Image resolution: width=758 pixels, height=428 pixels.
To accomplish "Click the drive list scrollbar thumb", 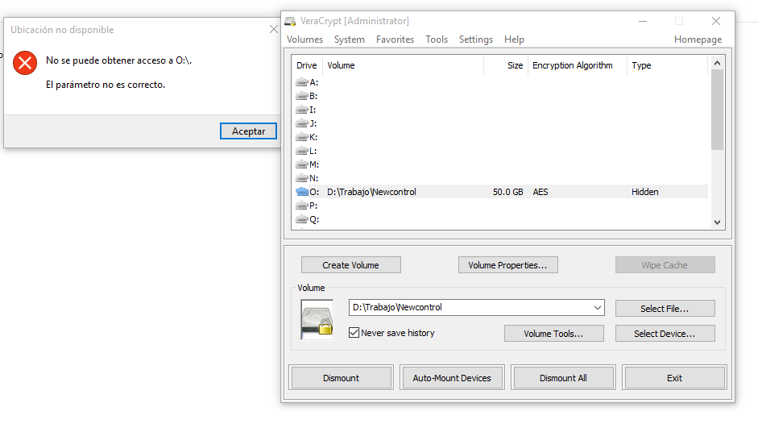I will coord(718,110).
